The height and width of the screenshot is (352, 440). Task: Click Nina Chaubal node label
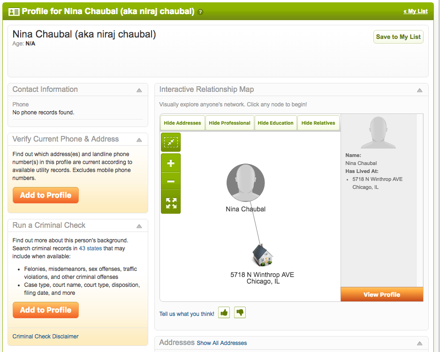(245, 209)
